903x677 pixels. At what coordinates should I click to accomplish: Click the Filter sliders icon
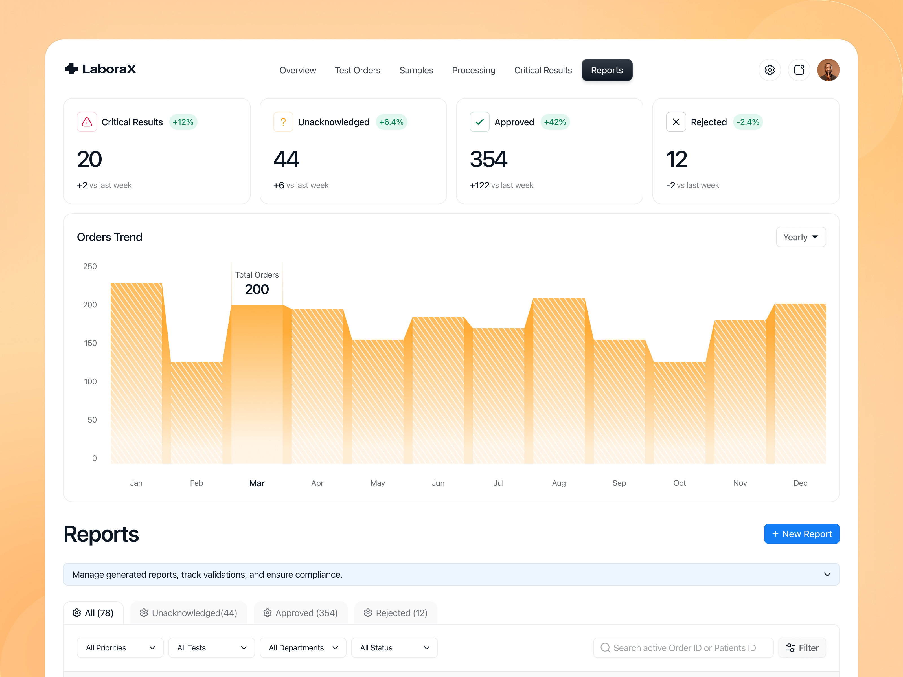791,648
